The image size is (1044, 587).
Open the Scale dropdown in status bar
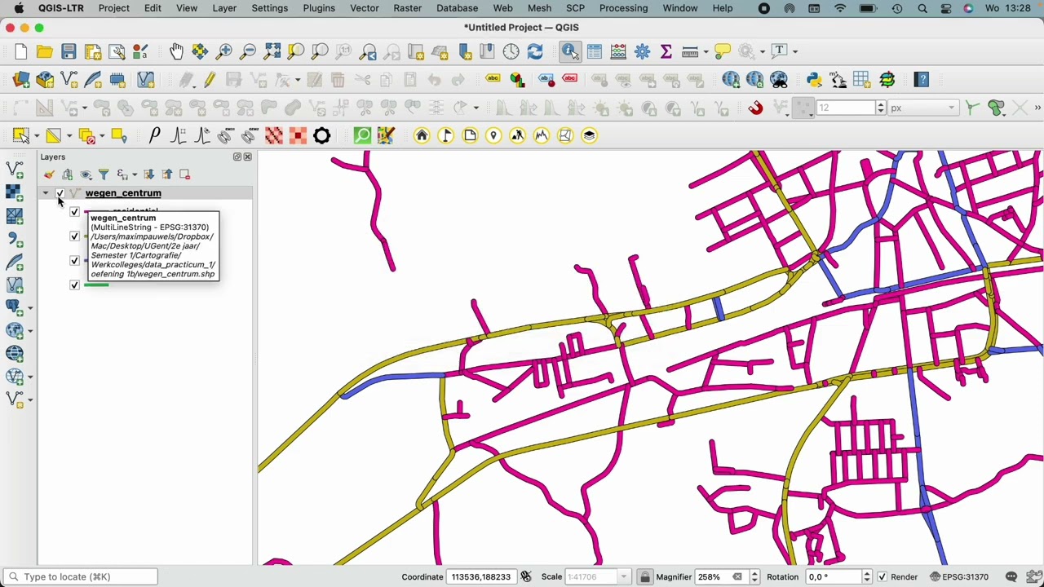[624, 577]
